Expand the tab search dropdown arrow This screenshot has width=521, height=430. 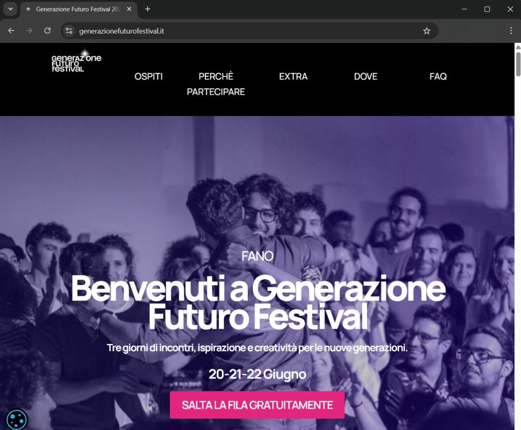tap(10, 9)
